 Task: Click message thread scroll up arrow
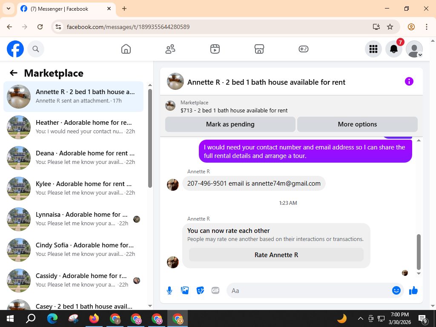pyautogui.click(x=419, y=141)
